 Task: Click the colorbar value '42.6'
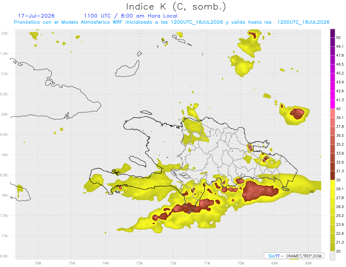(340, 91)
